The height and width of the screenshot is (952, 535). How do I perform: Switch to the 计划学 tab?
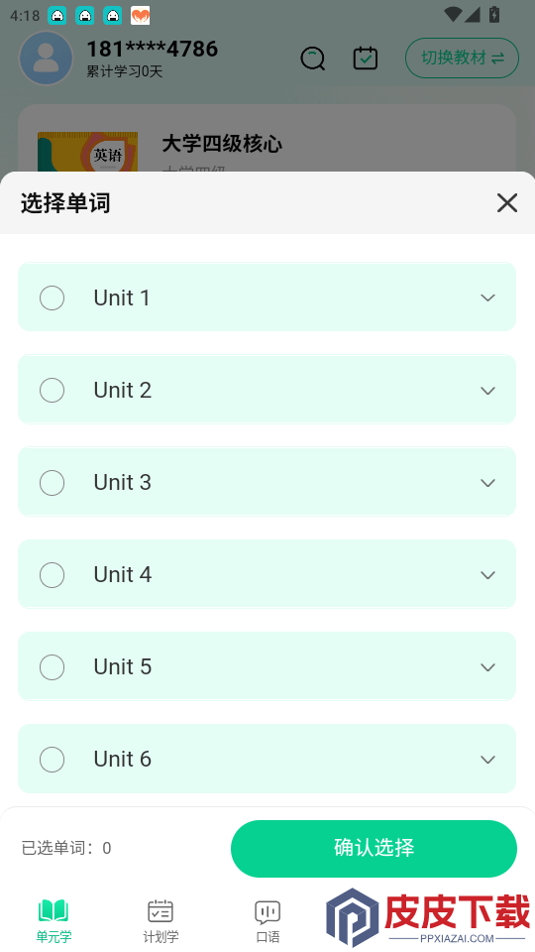pos(160,921)
